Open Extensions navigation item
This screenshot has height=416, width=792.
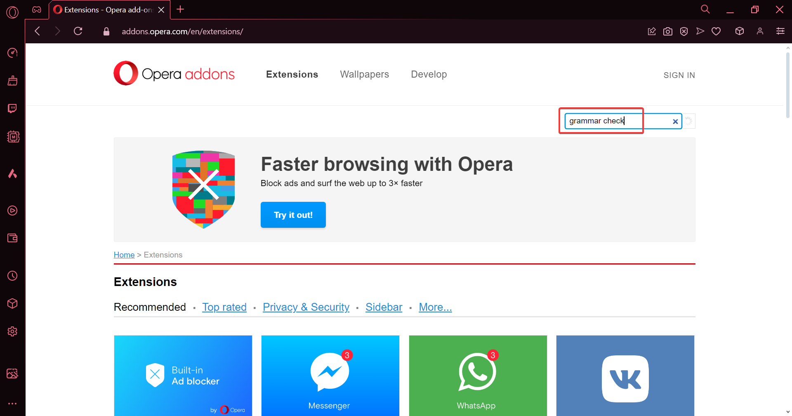(292, 74)
